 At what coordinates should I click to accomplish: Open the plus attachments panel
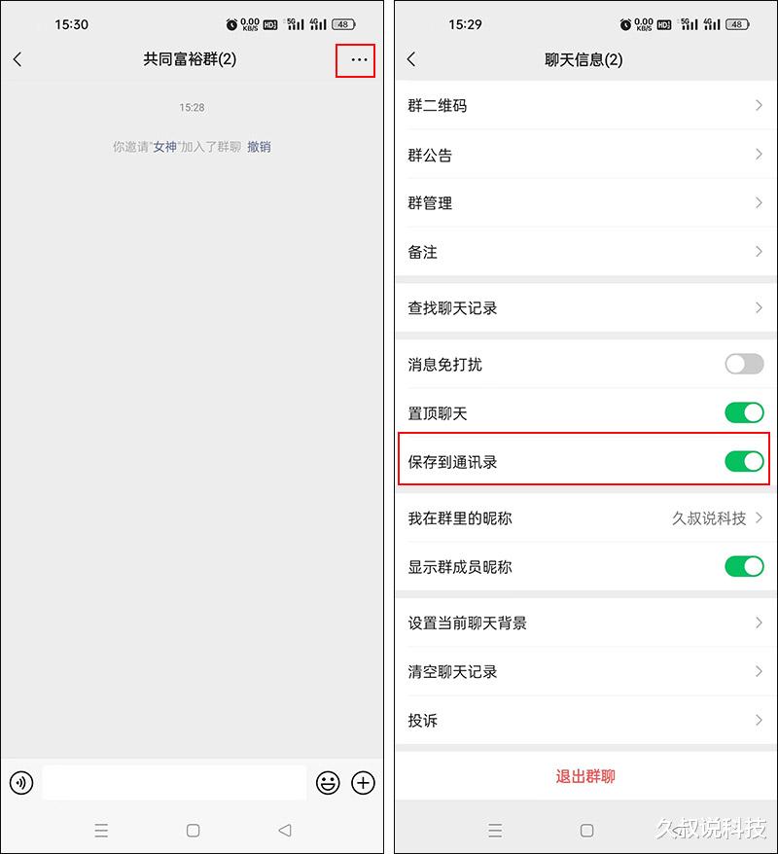coord(363,783)
